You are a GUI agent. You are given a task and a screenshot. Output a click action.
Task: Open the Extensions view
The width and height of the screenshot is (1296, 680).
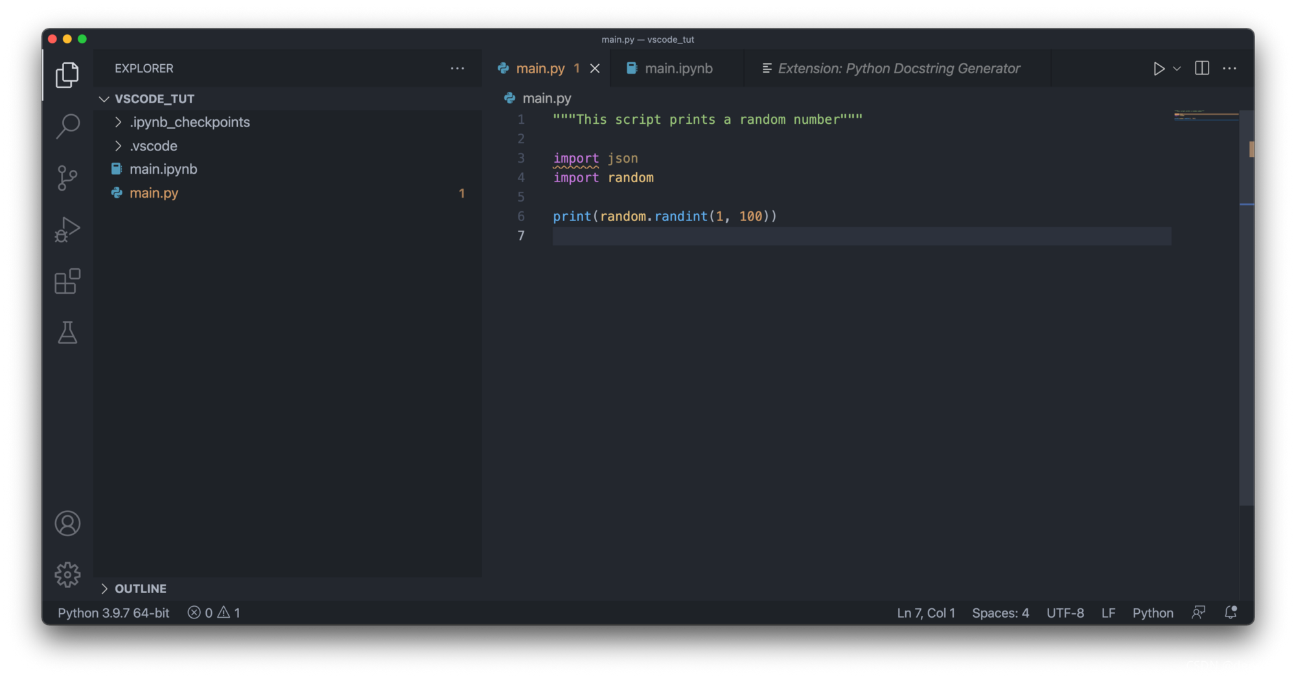pyautogui.click(x=67, y=281)
